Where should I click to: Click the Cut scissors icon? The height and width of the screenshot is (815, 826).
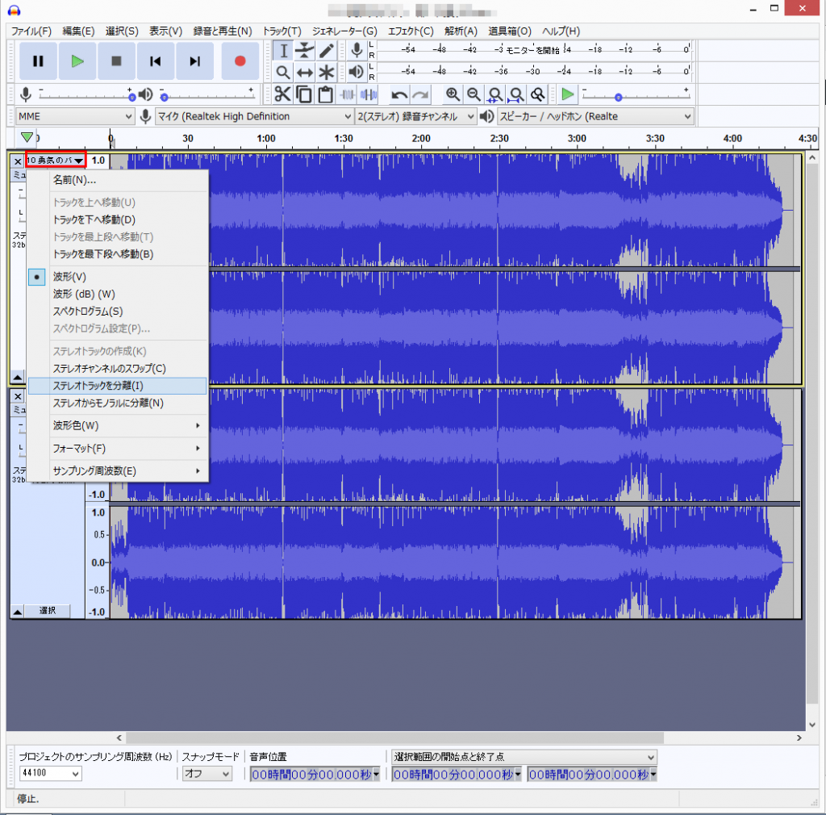[282, 94]
